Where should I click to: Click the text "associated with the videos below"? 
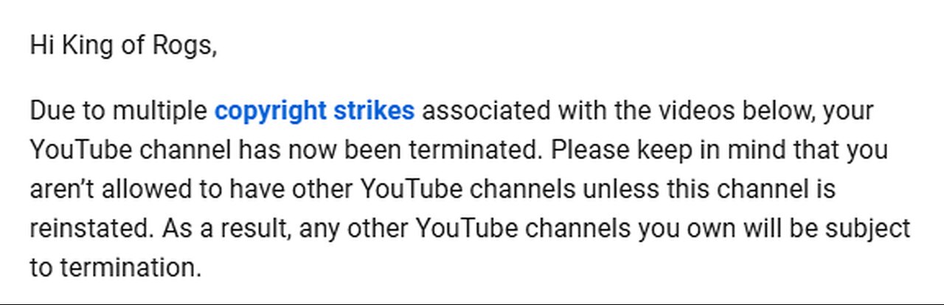618,111
